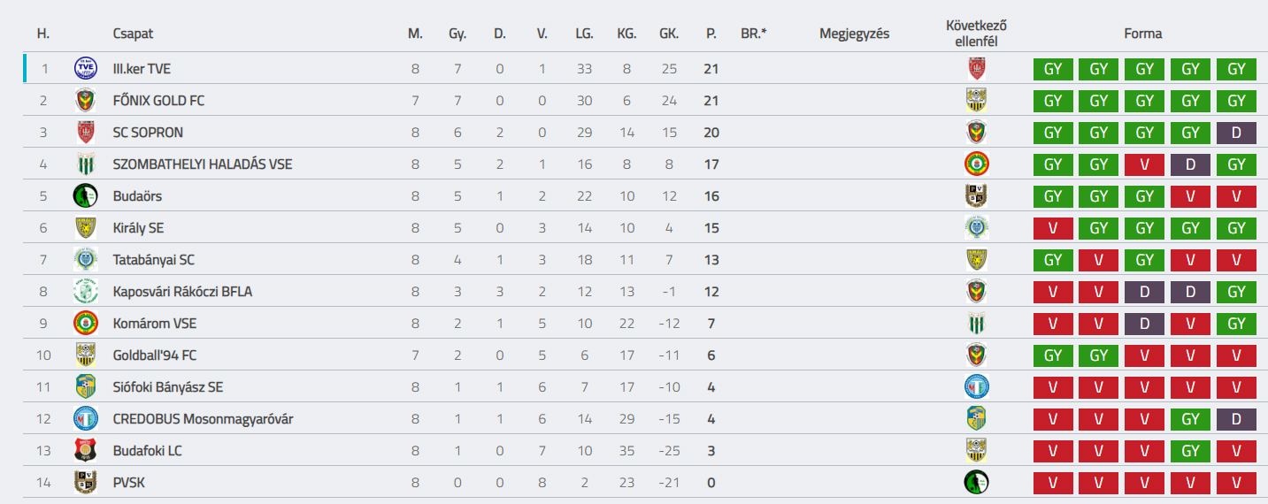Open Kaposvári Rákóczi BFLA team link
Screen dimensions: 1268x504
182,291
